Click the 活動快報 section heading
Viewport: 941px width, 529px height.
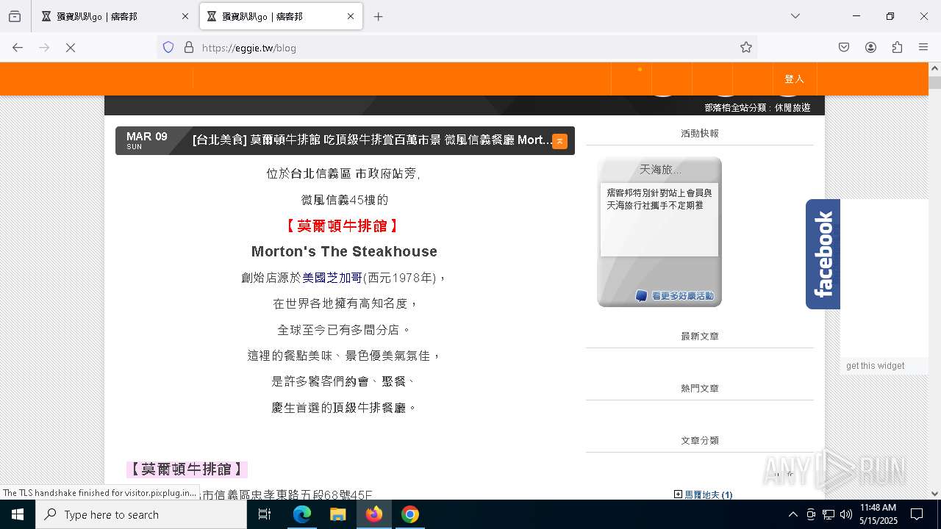(x=699, y=133)
